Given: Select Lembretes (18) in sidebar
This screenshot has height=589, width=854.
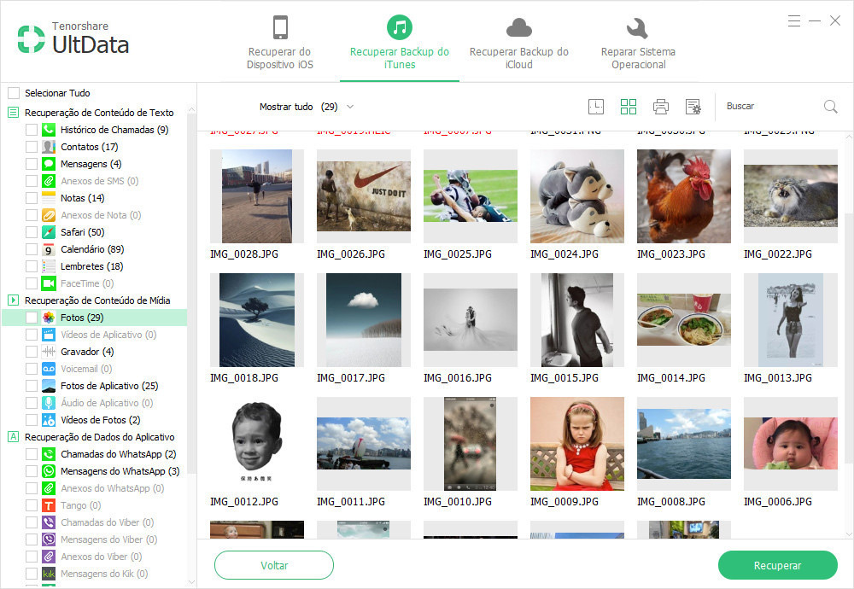Looking at the screenshot, I should click(x=91, y=266).
